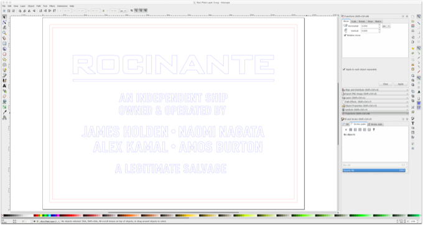This screenshot has width=423, height=225.
Task: Switch to Rotate tab
Action: (362, 21)
